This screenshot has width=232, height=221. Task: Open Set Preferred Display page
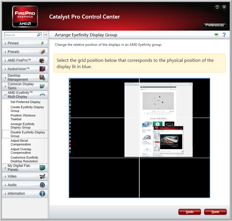pos(26,102)
